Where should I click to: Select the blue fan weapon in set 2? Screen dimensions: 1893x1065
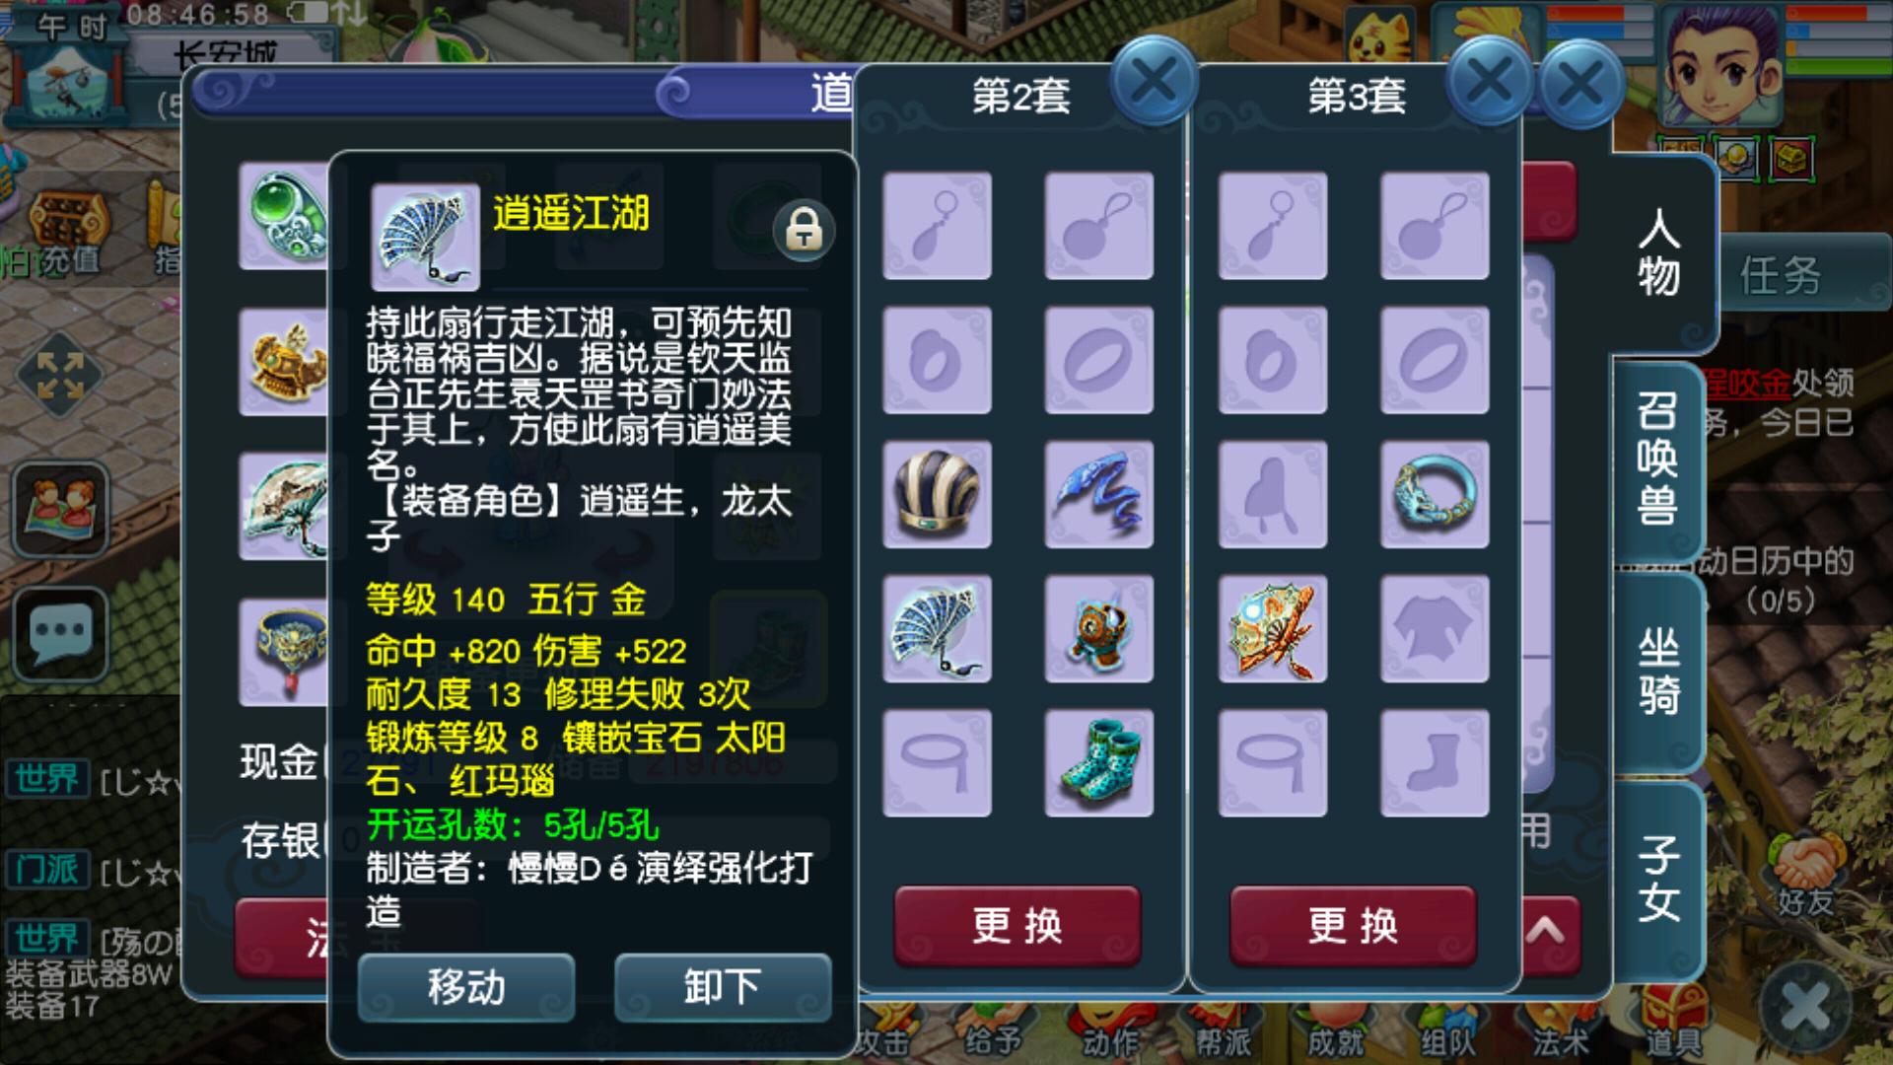click(x=937, y=628)
